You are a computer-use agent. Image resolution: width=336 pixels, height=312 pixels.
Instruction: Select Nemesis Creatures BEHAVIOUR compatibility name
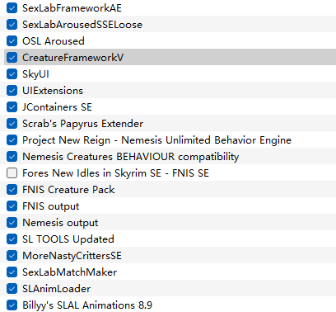point(131,157)
